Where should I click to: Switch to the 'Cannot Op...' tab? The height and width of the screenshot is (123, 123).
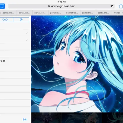(x=72, y=13)
